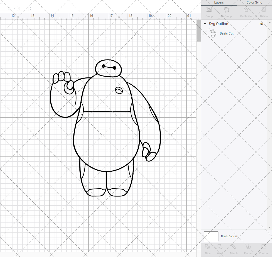Hide the Svg Outline layer

261,24
